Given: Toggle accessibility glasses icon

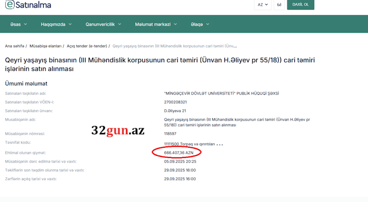Looking at the screenshot, I should 279,5.
